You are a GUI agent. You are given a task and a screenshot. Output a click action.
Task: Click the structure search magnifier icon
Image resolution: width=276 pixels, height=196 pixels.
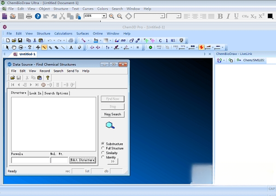[110, 125]
